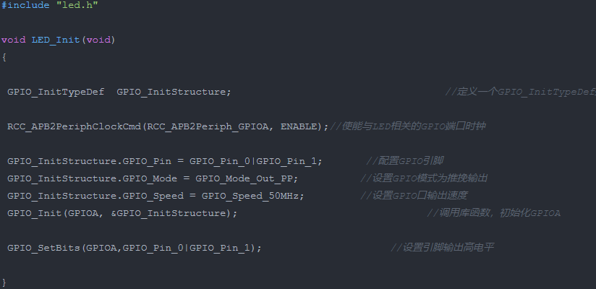Click the comment about configuring GPIO pins
This screenshot has width=596, height=289.
click(x=410, y=160)
